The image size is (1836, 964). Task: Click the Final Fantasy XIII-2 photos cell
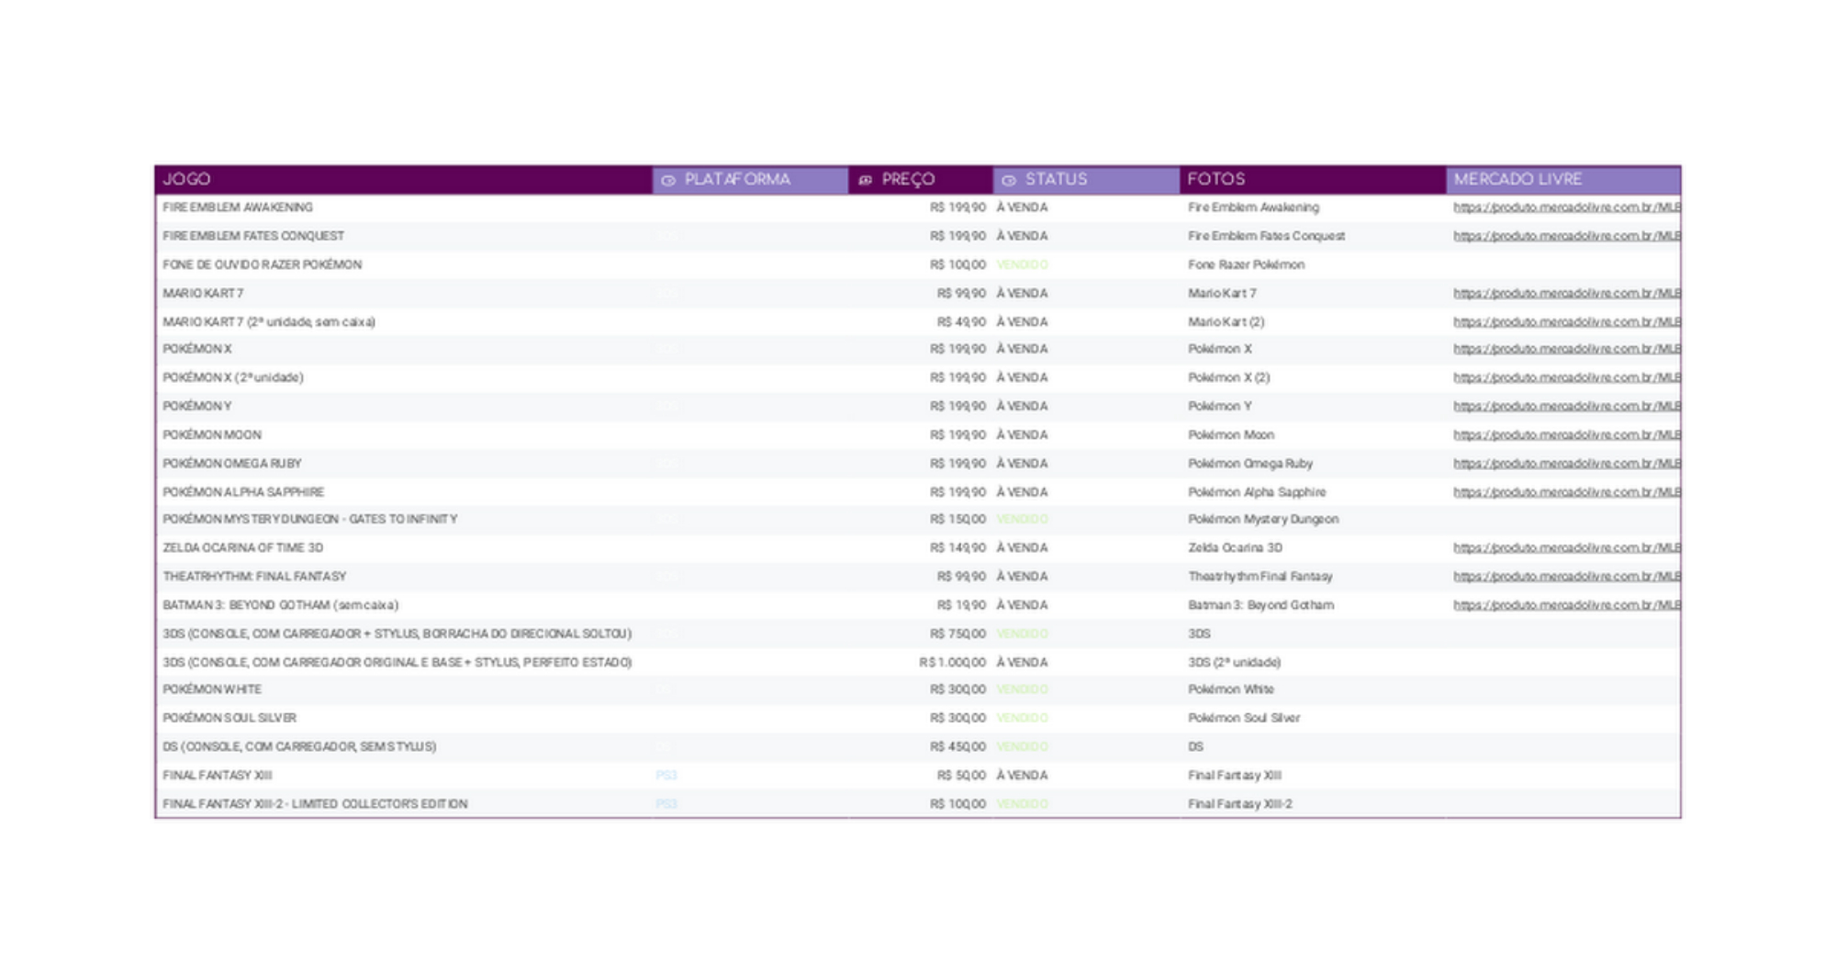click(1239, 804)
